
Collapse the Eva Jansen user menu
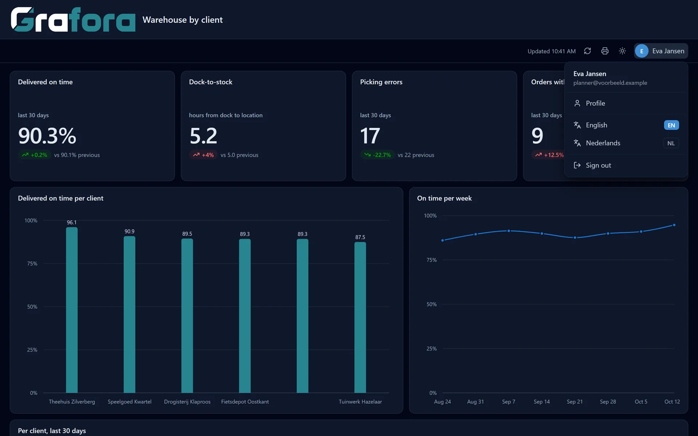click(x=661, y=51)
